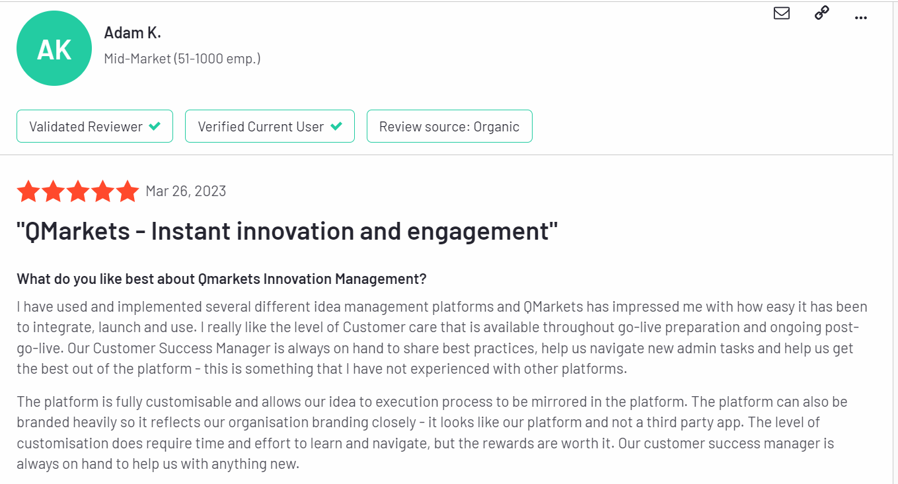The width and height of the screenshot is (898, 484).
Task: Click the fifth rating star
Action: click(x=128, y=191)
